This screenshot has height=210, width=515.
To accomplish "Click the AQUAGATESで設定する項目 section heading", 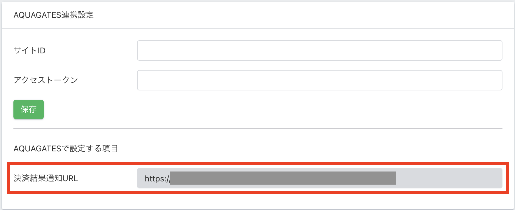I will [x=66, y=148].
